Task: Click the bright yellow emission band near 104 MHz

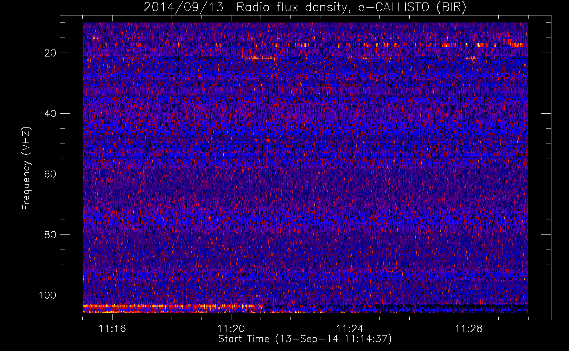Action: (x=172, y=306)
